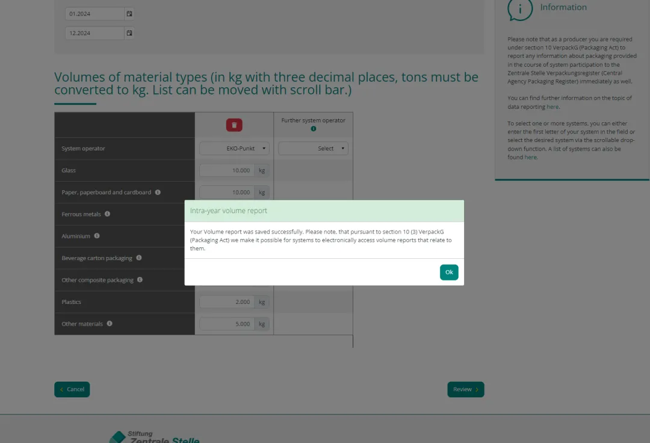The width and height of the screenshot is (650, 443).
Task: Click Ok in the volume report dialog
Action: coord(449,273)
